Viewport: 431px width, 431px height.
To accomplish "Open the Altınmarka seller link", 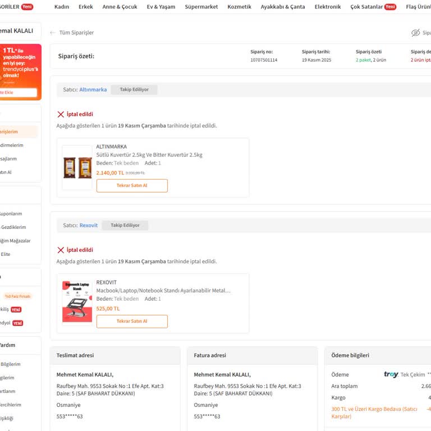I will point(93,90).
